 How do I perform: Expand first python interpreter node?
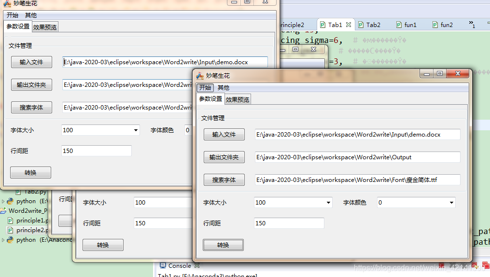tap(3, 201)
